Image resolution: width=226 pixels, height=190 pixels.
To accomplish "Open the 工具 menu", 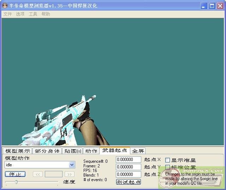I will (x=33, y=14).
